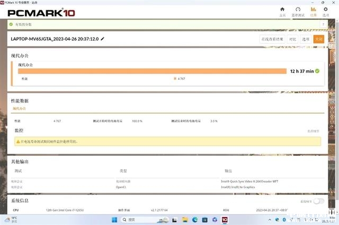
Task: Click green checkmark beside 12 h 37 min
Action: click(317, 71)
